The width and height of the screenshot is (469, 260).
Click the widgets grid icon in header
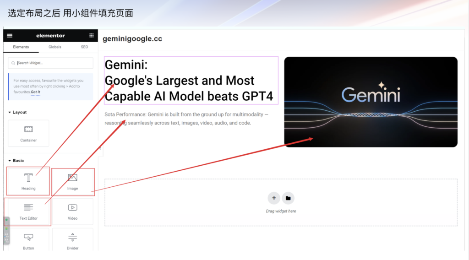pos(92,36)
